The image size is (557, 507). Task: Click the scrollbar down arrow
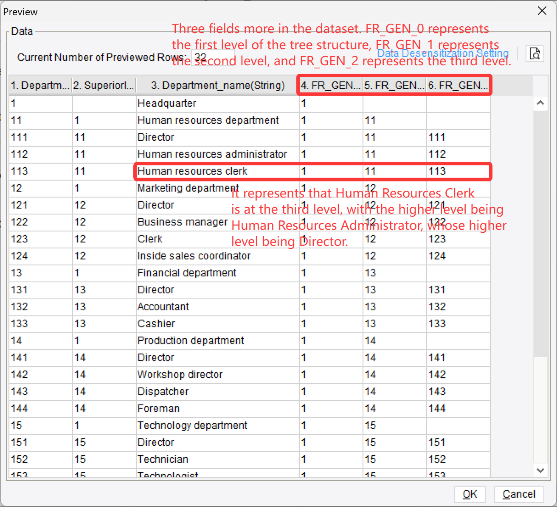pyautogui.click(x=540, y=470)
